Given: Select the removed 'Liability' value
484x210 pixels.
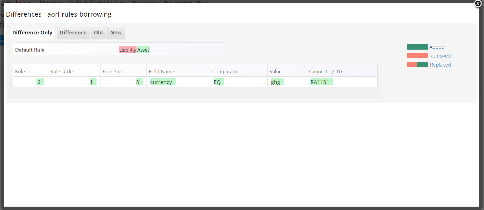Looking at the screenshot, I should pos(128,50).
